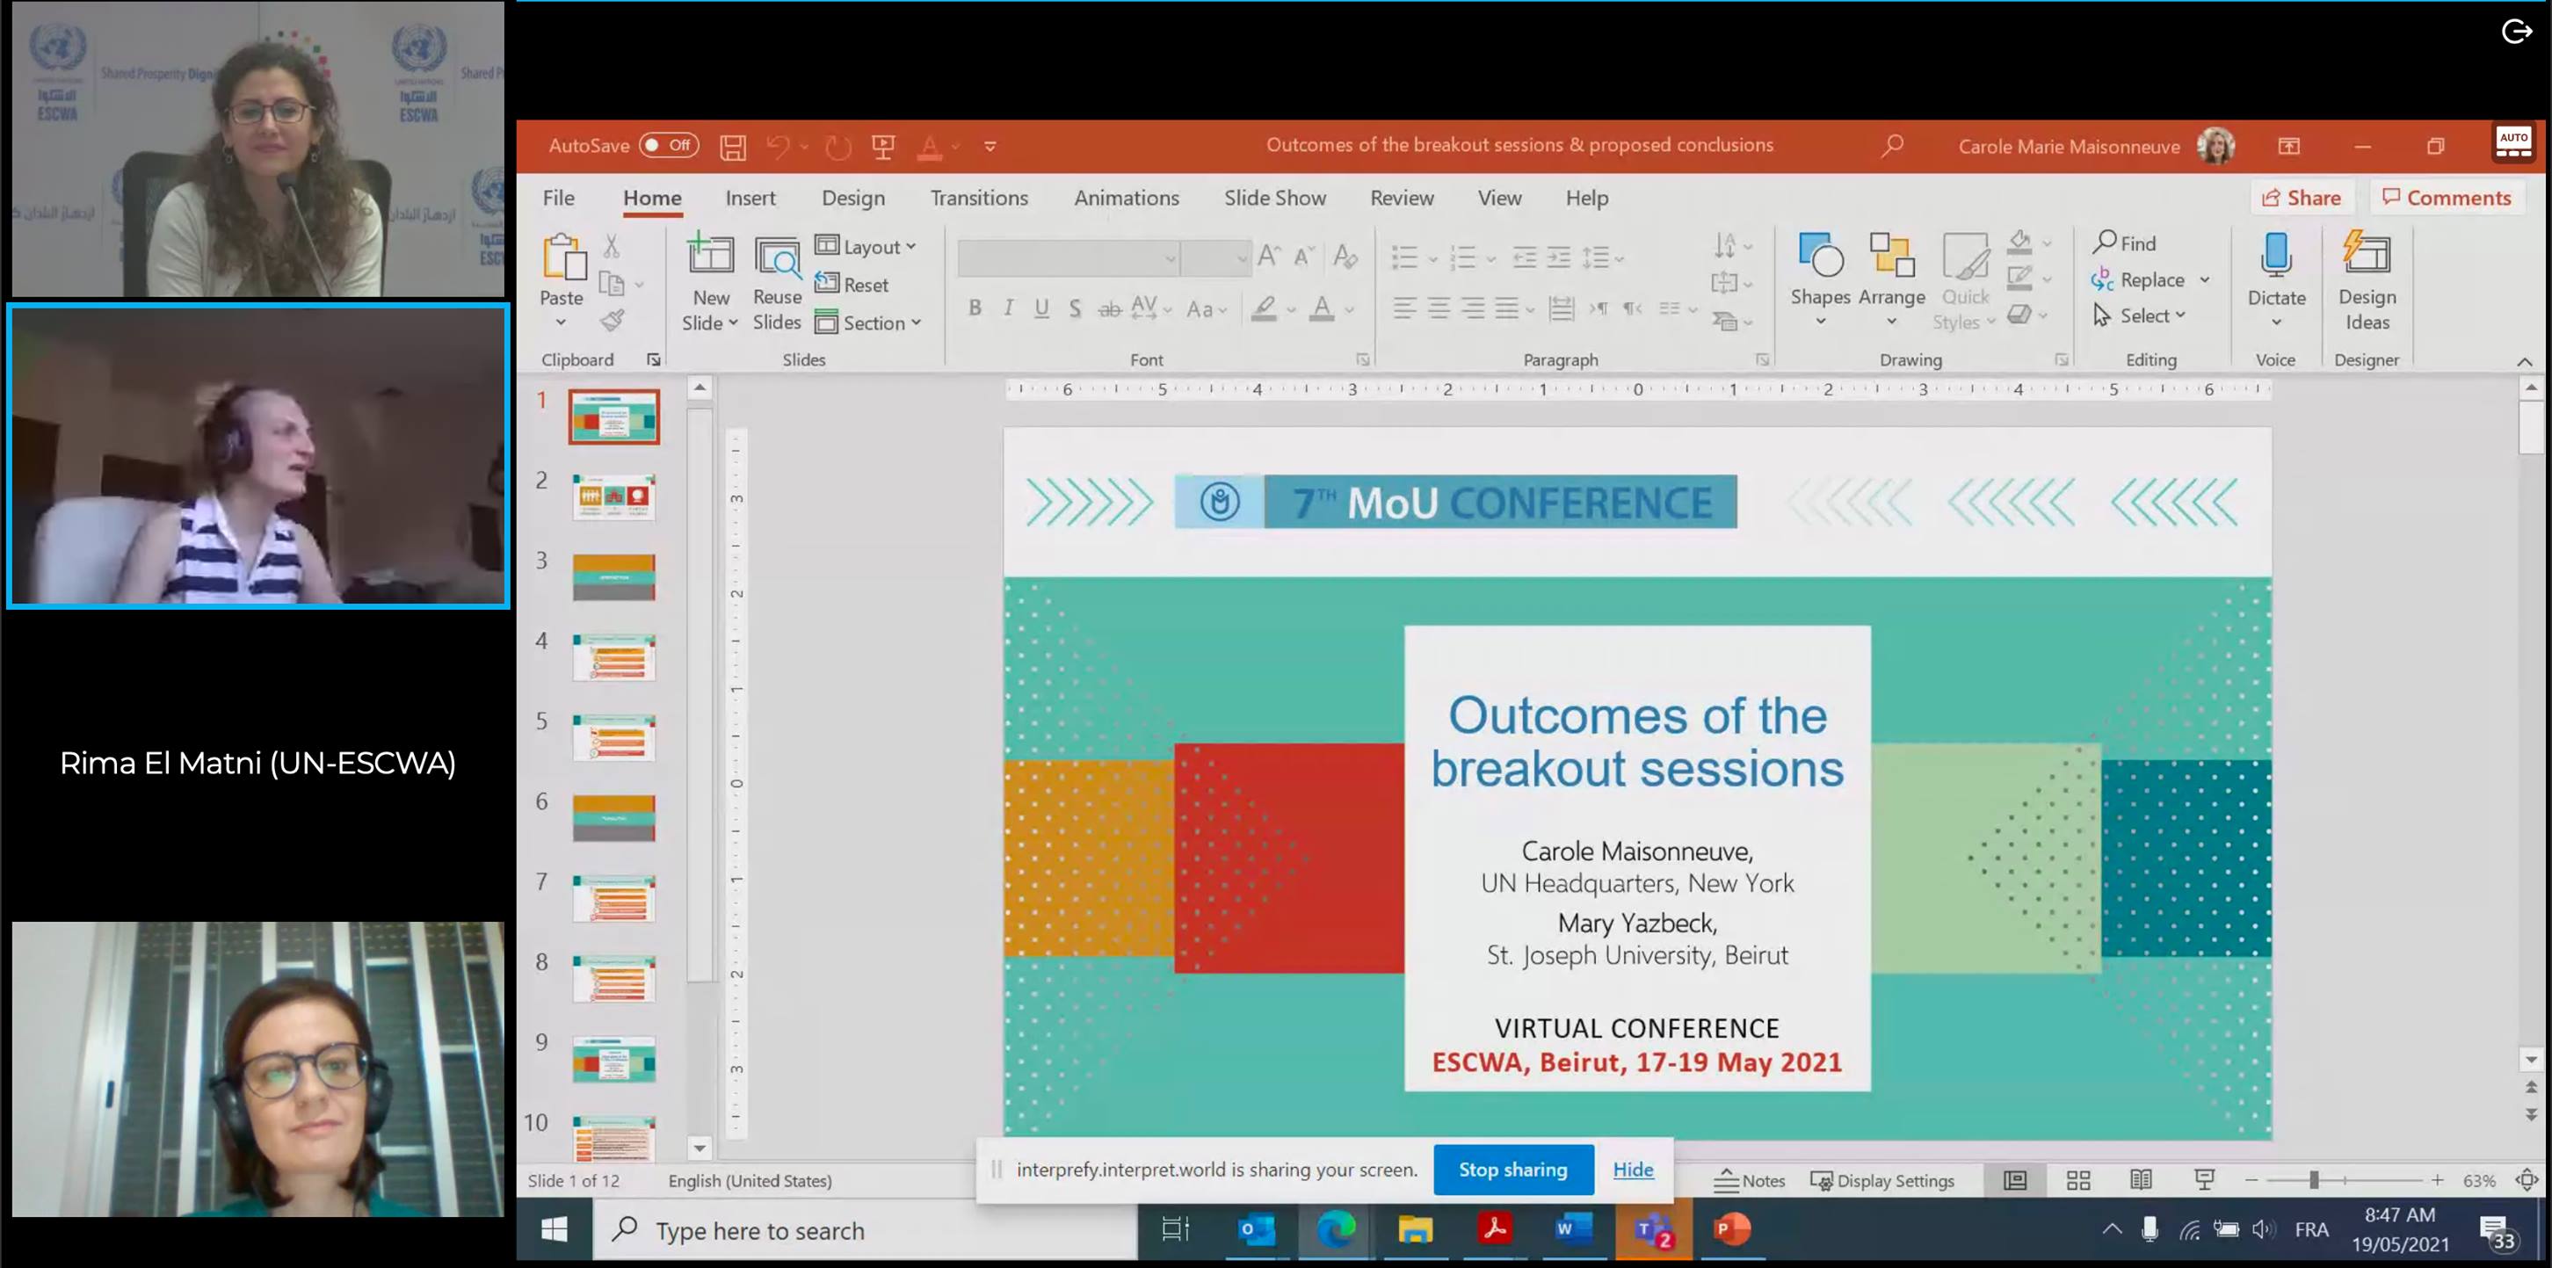Screen dimensions: 2552x1268
Task: Click the Windows search box
Action: [x=865, y=1230]
